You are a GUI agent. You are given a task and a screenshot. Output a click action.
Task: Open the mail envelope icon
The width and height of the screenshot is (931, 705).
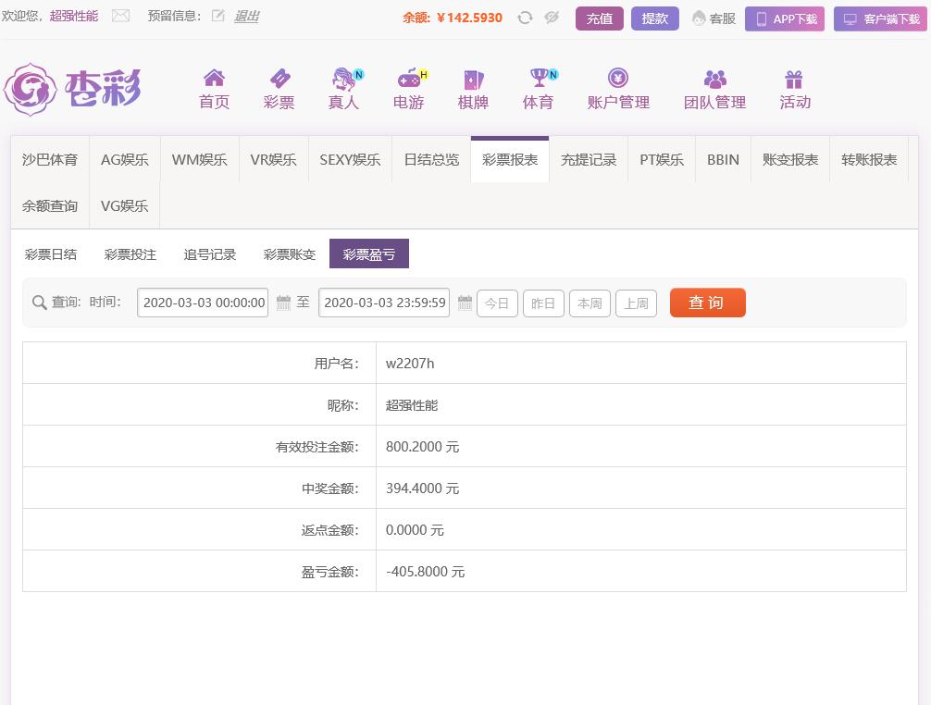pyautogui.click(x=120, y=16)
